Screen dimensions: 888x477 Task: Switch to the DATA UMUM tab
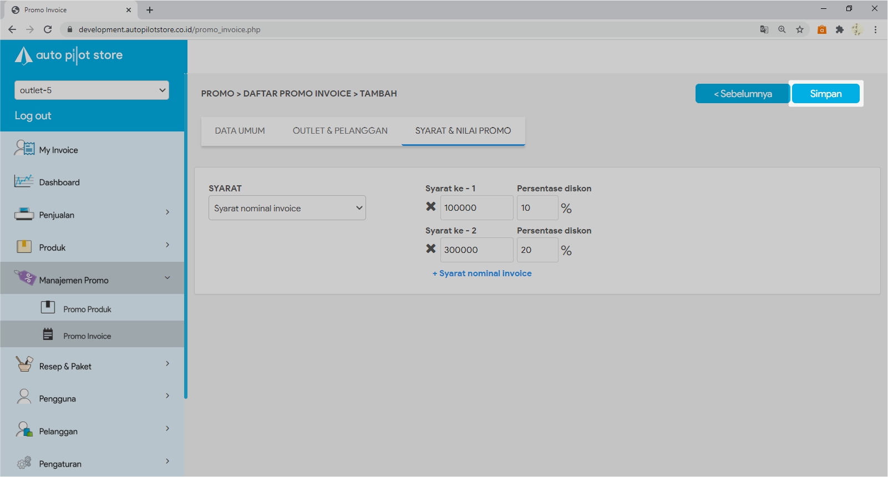[240, 131]
